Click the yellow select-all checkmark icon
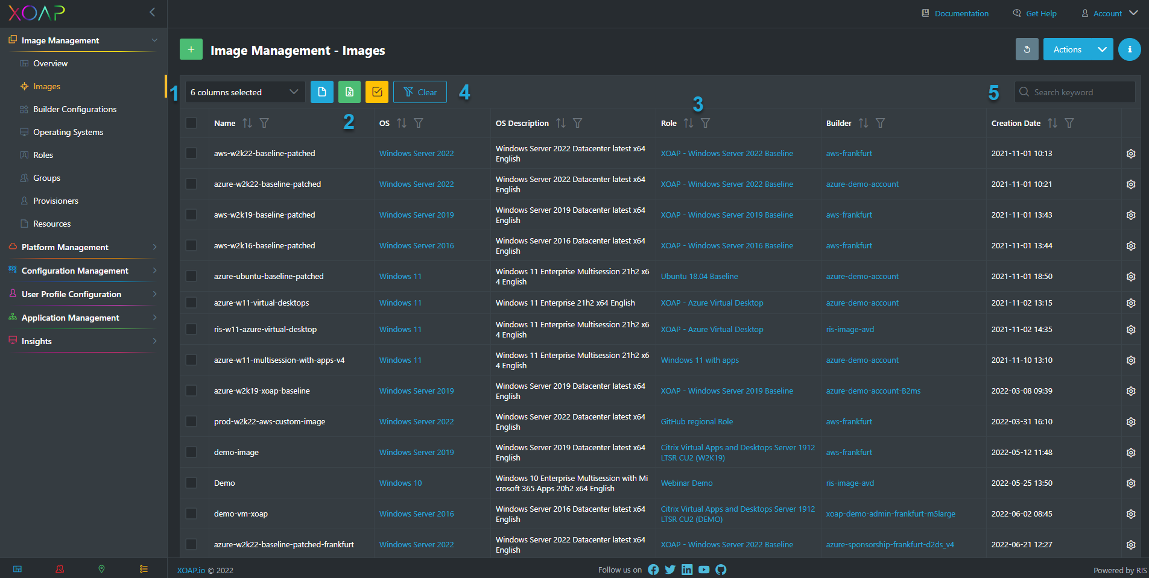 point(377,92)
